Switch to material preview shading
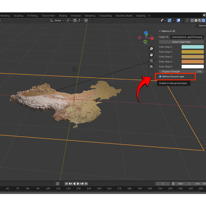The height and width of the screenshot is (206, 206). click(x=200, y=21)
